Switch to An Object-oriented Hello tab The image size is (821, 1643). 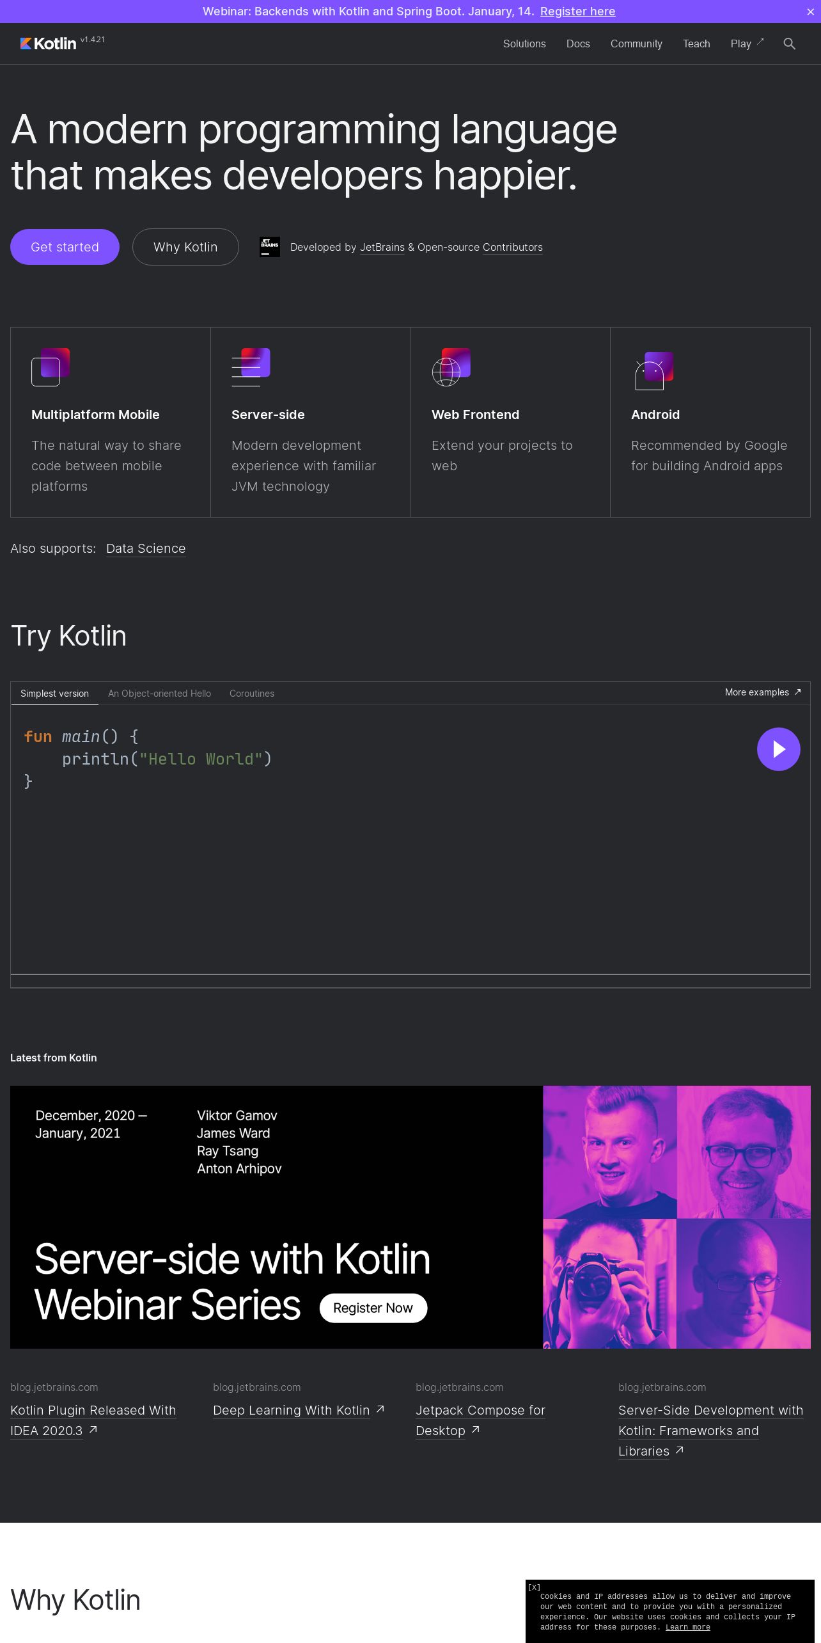(x=159, y=694)
